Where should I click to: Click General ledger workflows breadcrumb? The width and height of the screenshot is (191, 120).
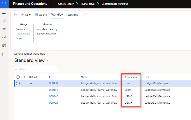[115, 4]
